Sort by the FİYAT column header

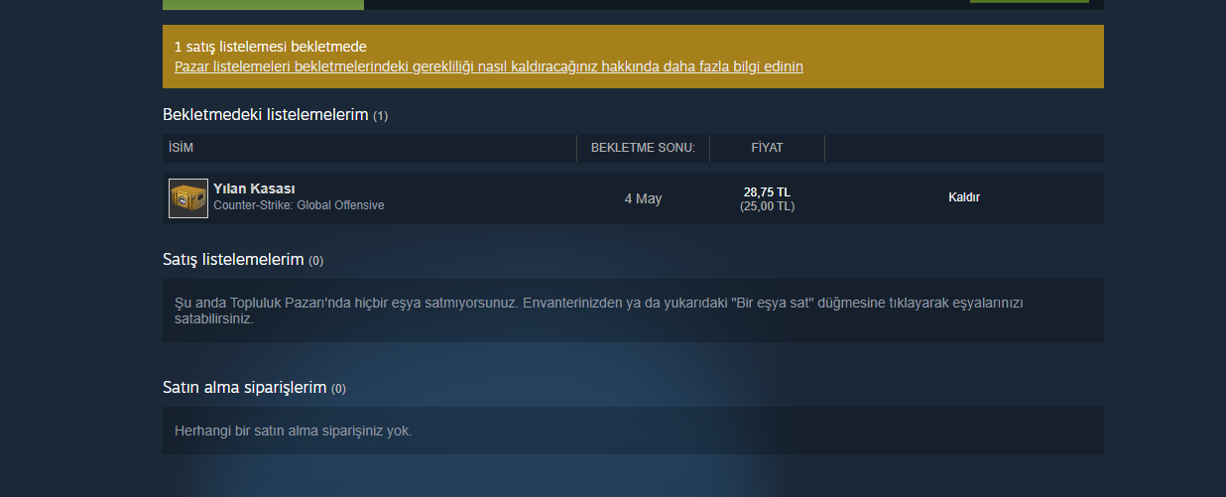[x=767, y=148]
